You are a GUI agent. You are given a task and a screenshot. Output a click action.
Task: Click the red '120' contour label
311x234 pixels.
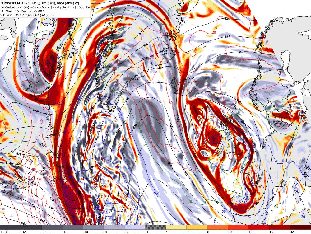tap(39, 179)
